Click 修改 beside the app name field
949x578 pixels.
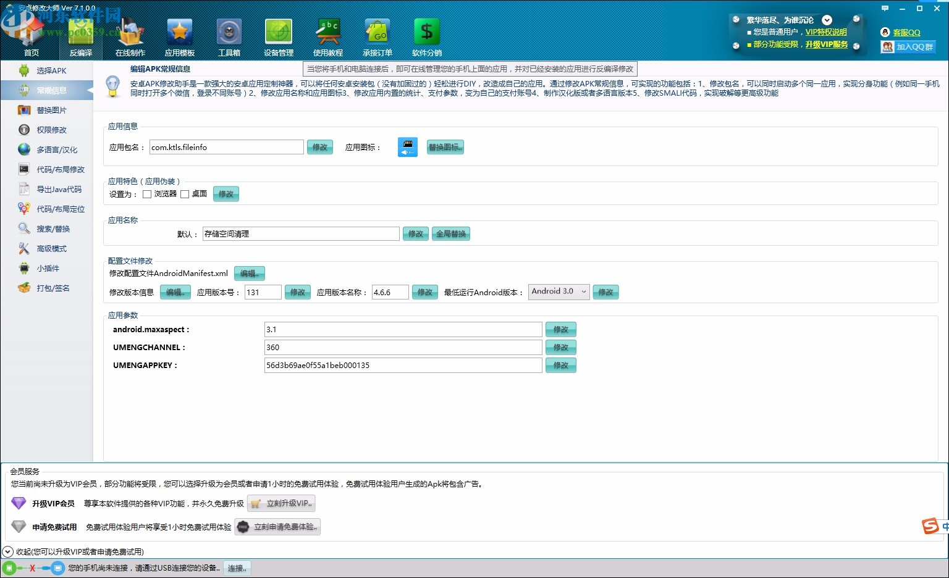pos(416,233)
